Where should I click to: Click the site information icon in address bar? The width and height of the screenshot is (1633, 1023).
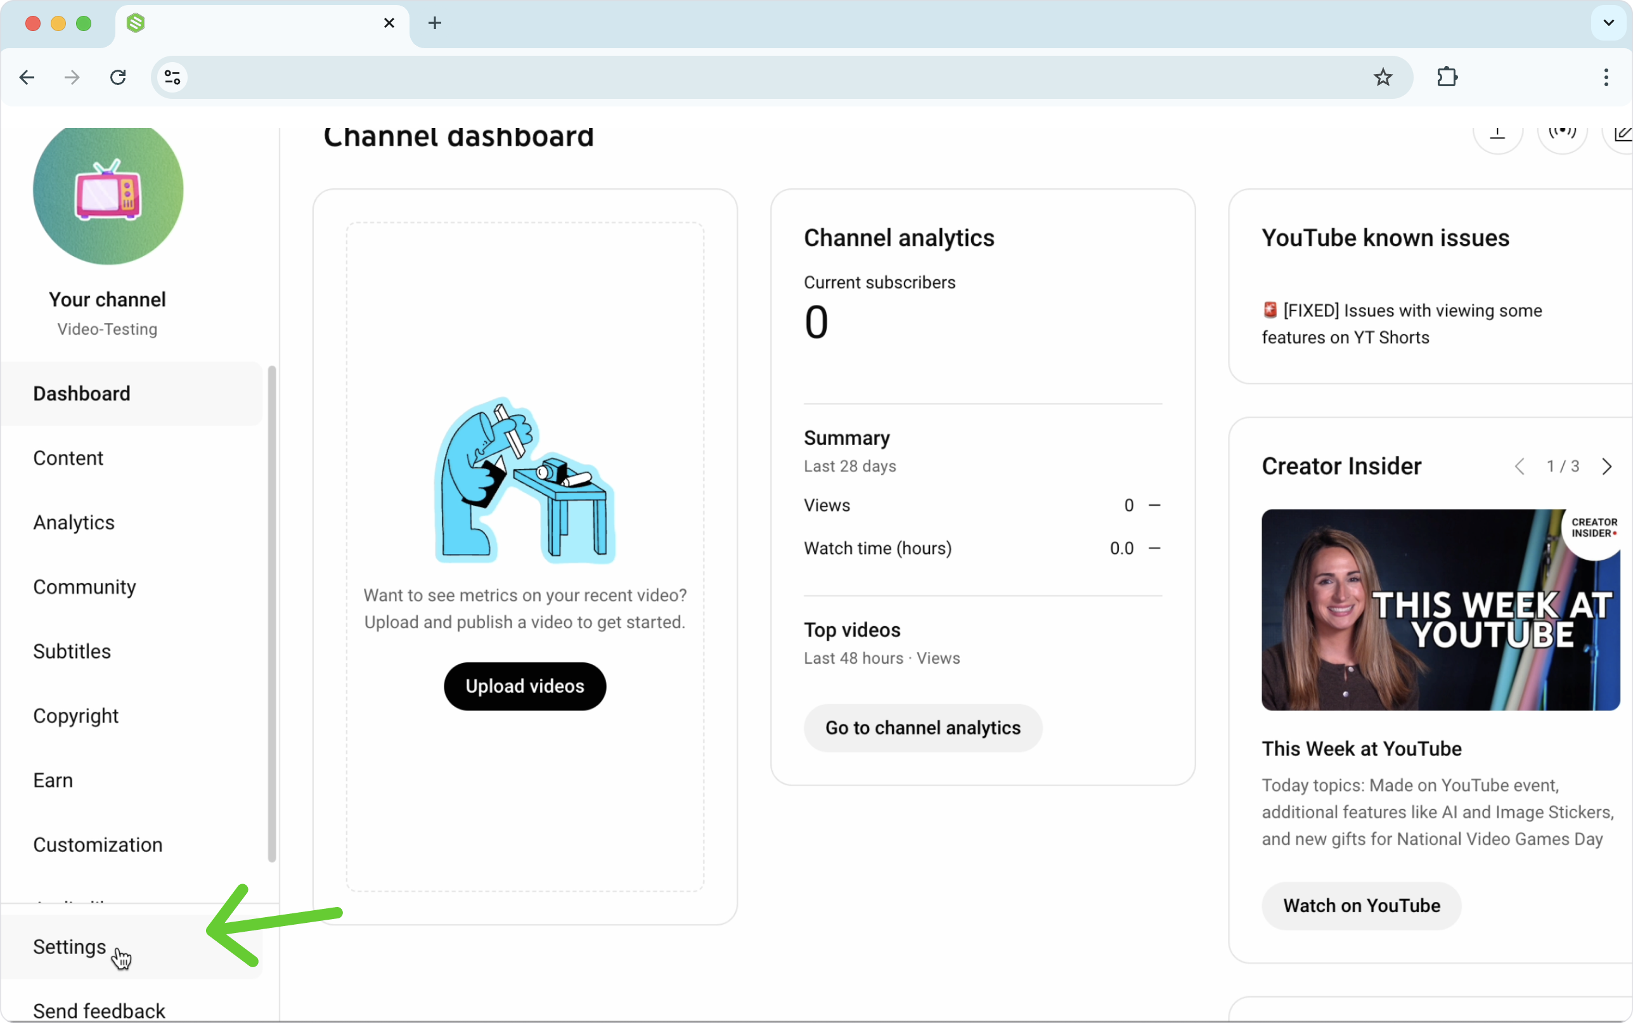tap(172, 77)
